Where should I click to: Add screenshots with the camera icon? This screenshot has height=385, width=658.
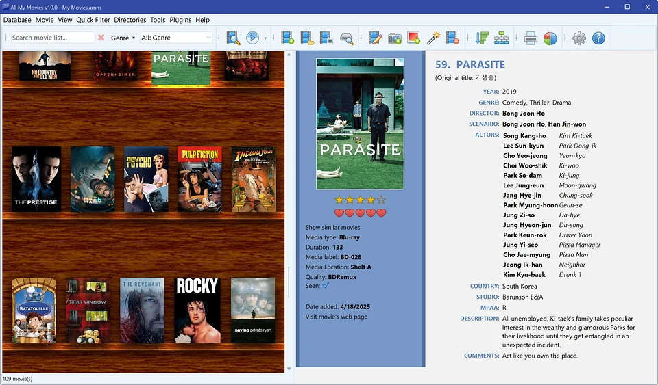395,38
